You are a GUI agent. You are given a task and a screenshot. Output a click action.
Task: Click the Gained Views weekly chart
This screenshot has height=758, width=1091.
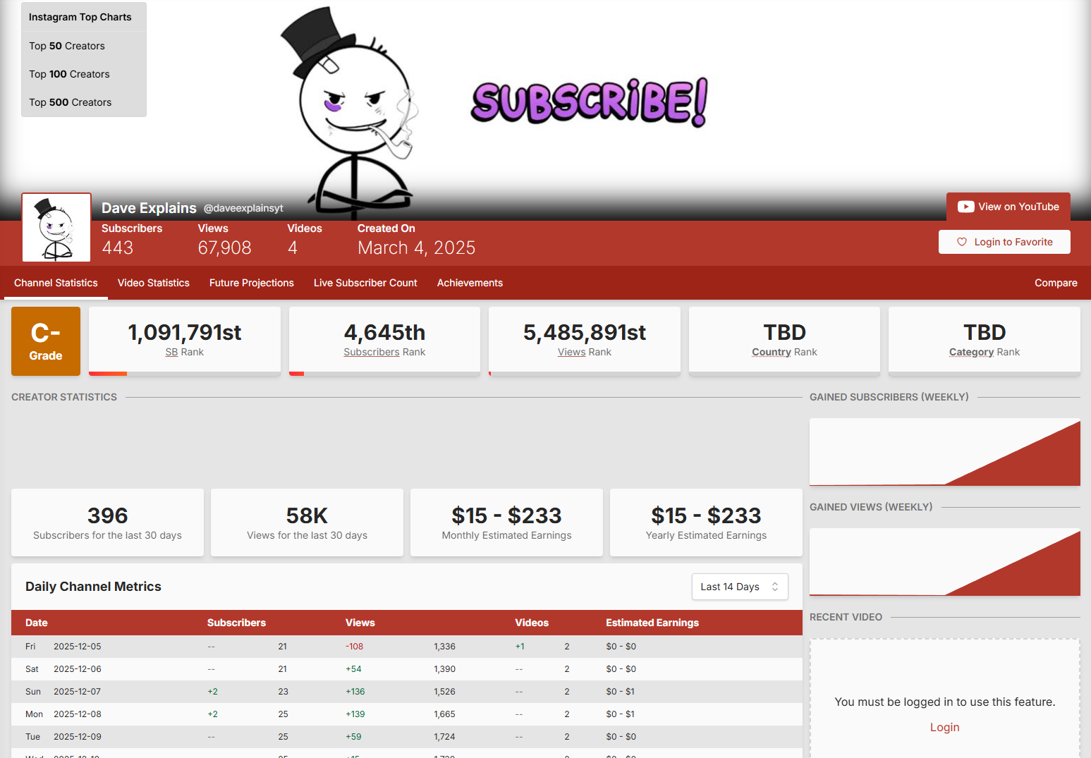tap(944, 562)
